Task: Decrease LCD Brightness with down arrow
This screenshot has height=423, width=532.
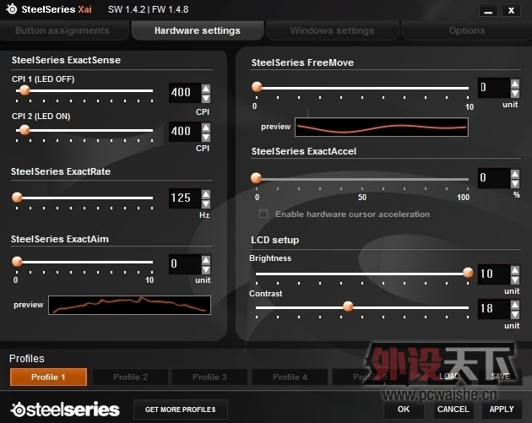Action: coord(515,279)
